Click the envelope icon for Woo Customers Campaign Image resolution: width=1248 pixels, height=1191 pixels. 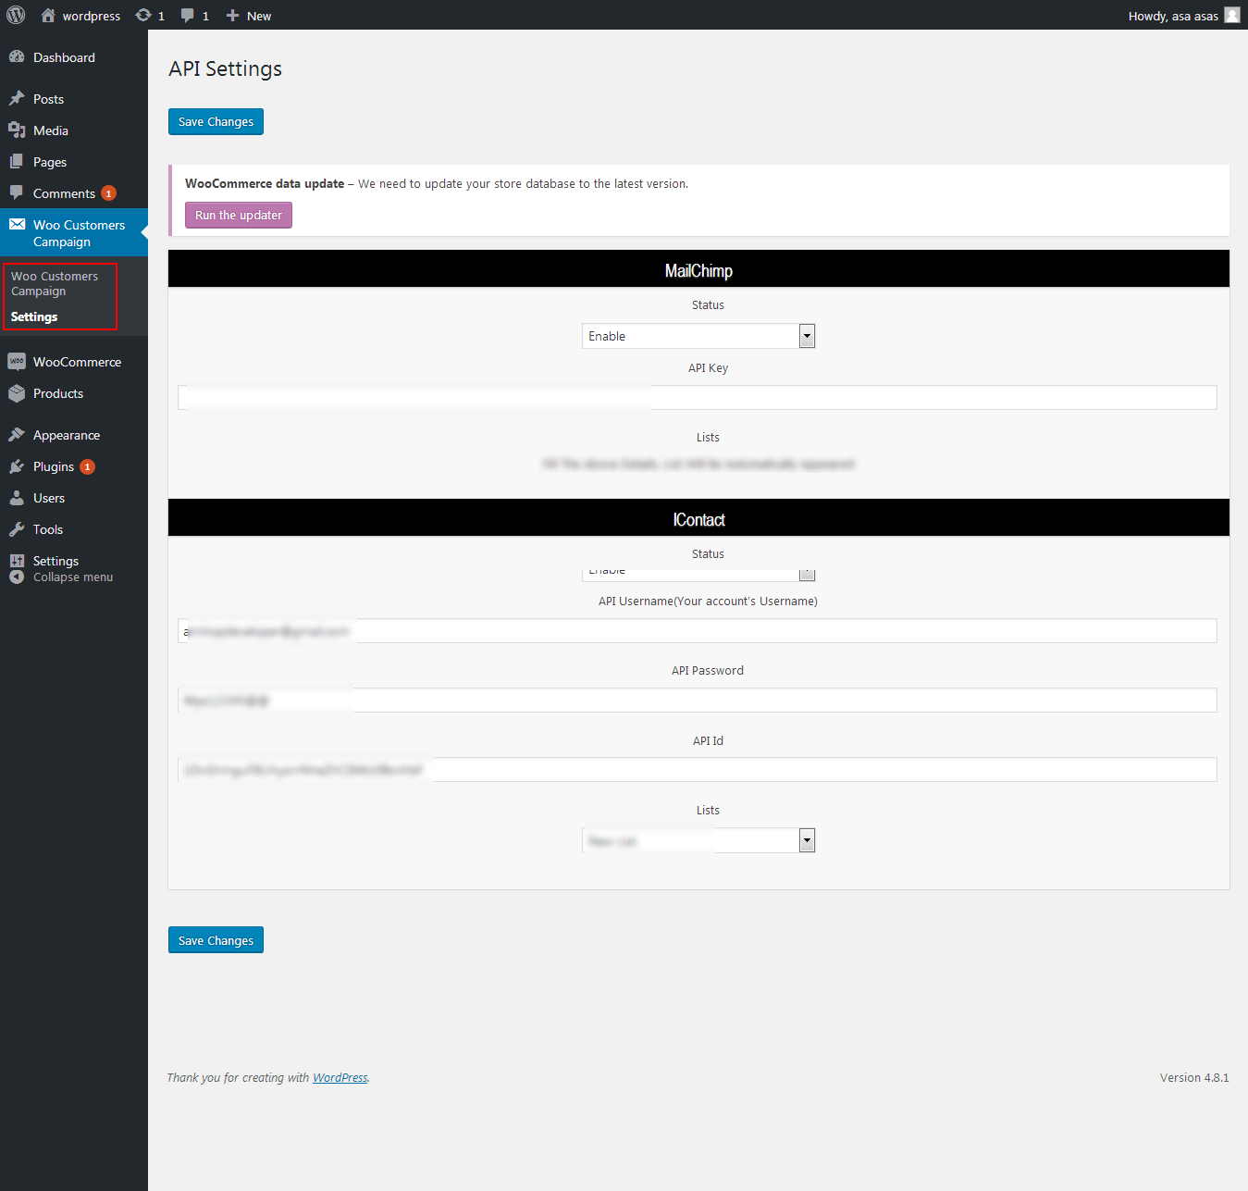pos(17,224)
